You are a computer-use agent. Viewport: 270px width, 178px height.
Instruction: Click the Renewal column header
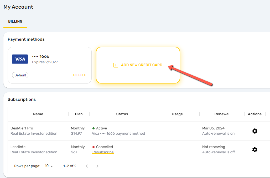pos(222,114)
